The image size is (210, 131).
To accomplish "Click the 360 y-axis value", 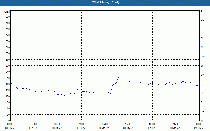I will (x=8, y=47).
